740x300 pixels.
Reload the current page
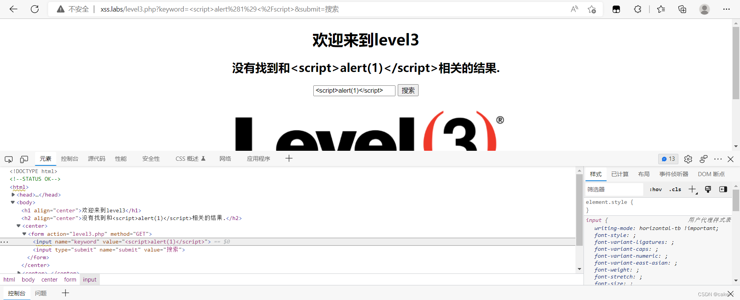click(35, 9)
